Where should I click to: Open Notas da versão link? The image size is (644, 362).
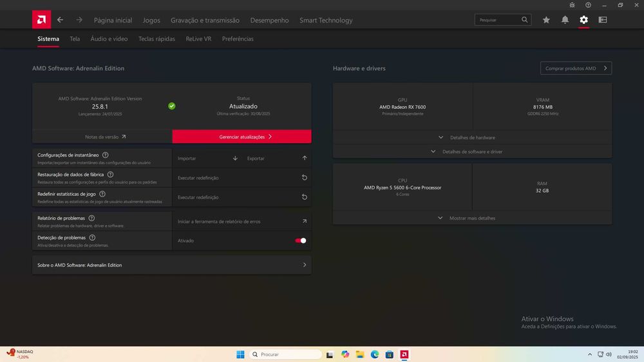[102, 137]
